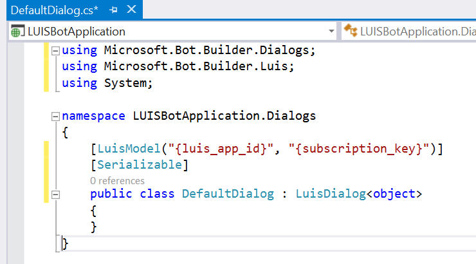Click Microsoft.Bot.Builder.Dialogs in first using line
This screenshot has height=264, width=476.
206,50
